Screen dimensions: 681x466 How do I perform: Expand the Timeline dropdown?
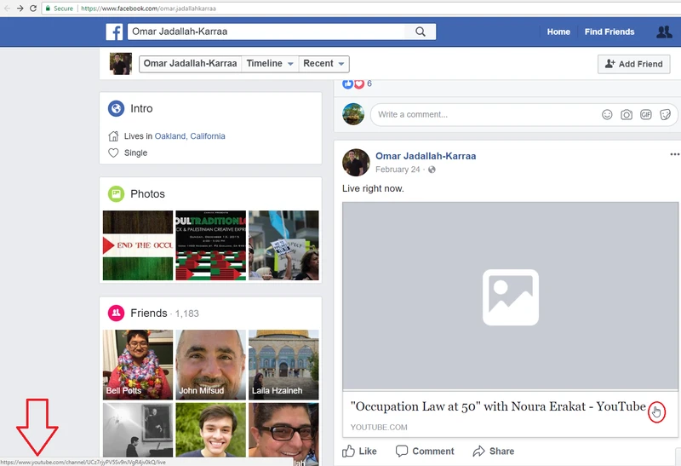[x=270, y=63]
